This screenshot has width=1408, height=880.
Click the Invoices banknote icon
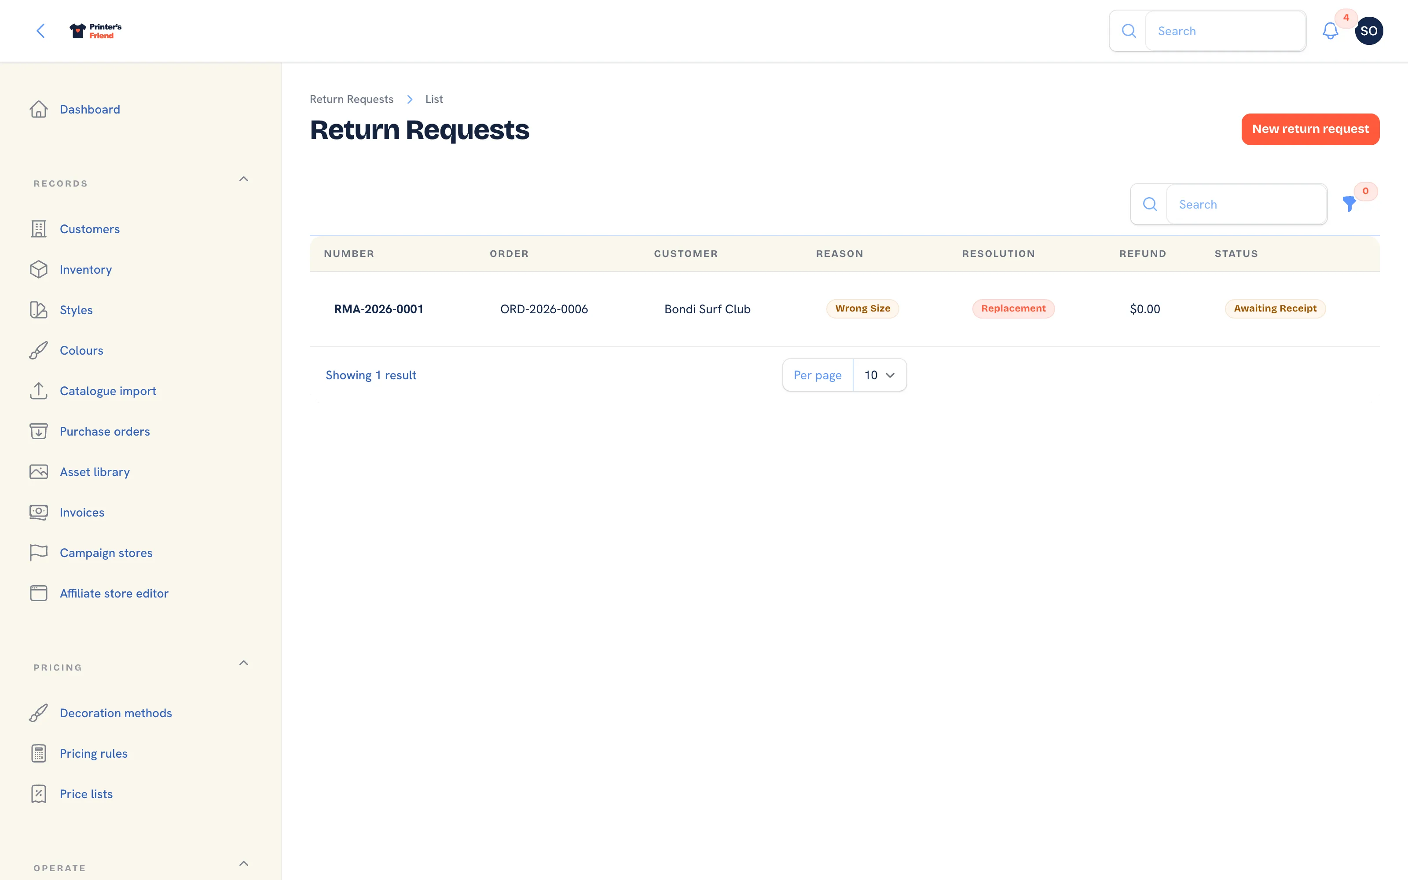pyautogui.click(x=38, y=512)
